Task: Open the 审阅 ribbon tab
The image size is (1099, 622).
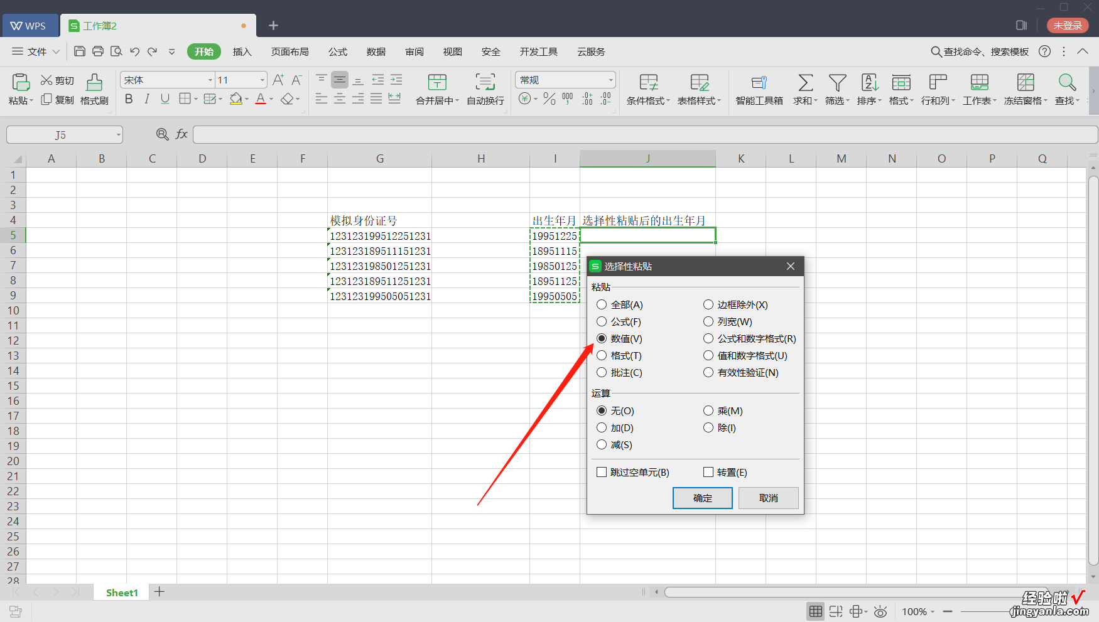Action: (414, 51)
